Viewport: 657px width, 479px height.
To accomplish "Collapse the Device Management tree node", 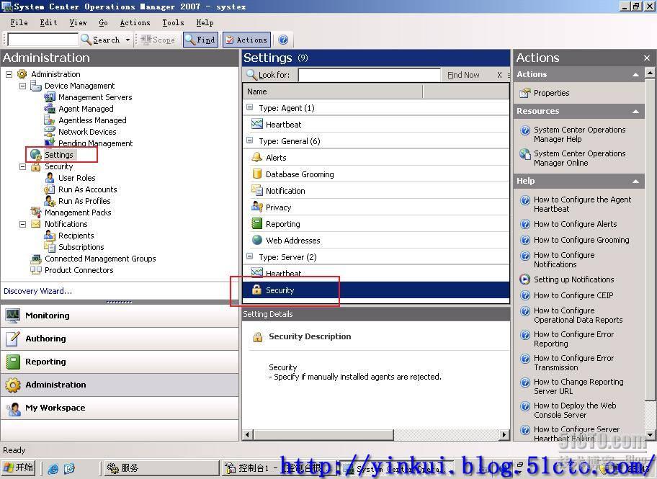I will tap(22, 86).
